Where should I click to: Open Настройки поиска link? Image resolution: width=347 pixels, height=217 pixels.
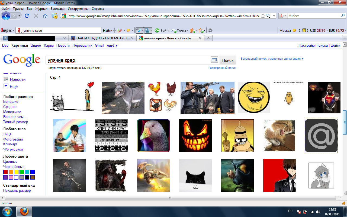(x=313, y=46)
